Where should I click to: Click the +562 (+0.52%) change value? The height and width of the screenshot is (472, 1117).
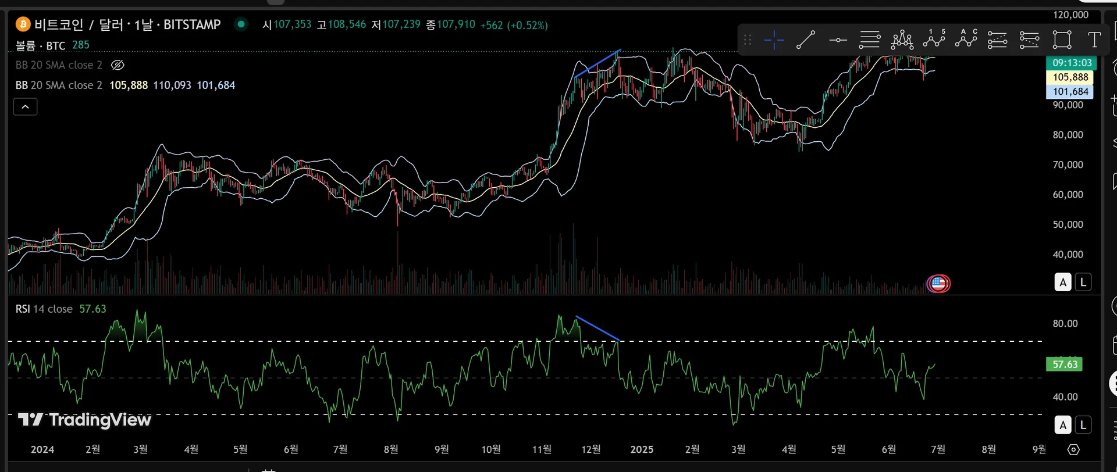click(514, 25)
